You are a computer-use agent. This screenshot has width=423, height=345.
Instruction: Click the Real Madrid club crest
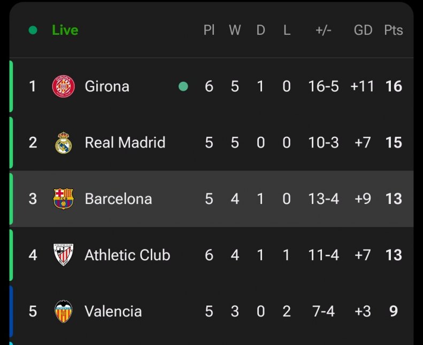pos(64,143)
